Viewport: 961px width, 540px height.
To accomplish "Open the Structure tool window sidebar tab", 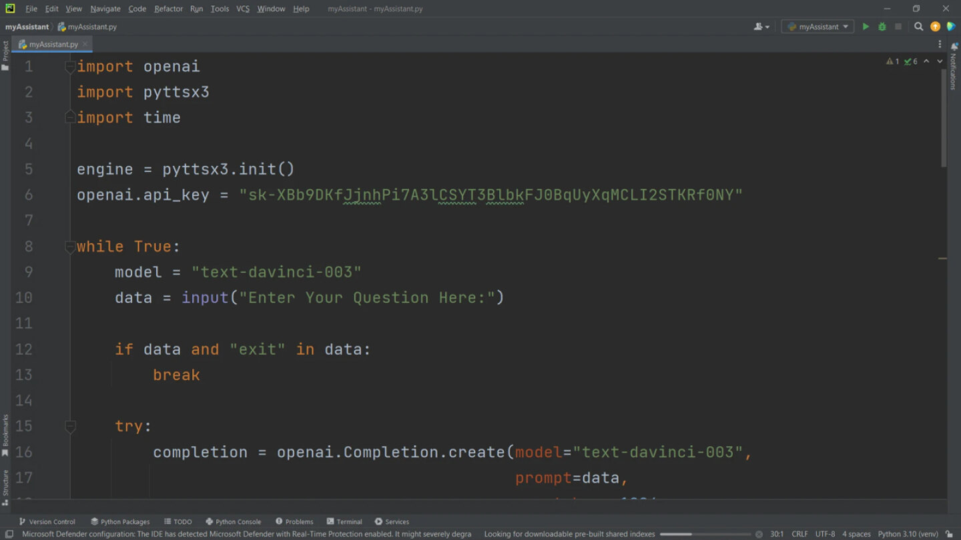I will click(5, 487).
